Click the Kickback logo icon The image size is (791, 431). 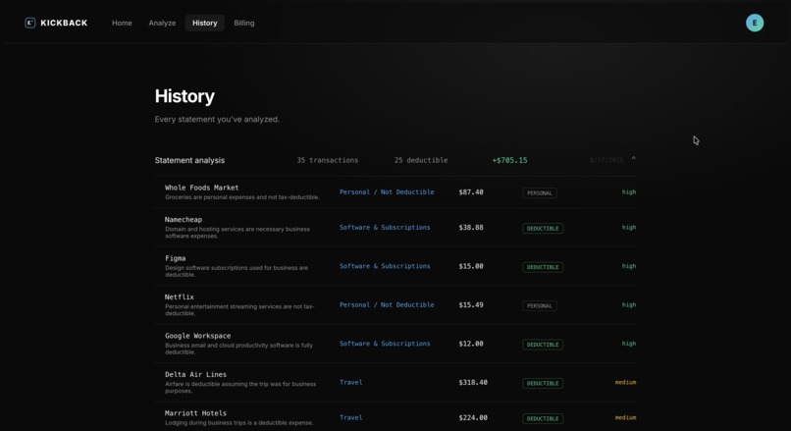[29, 23]
